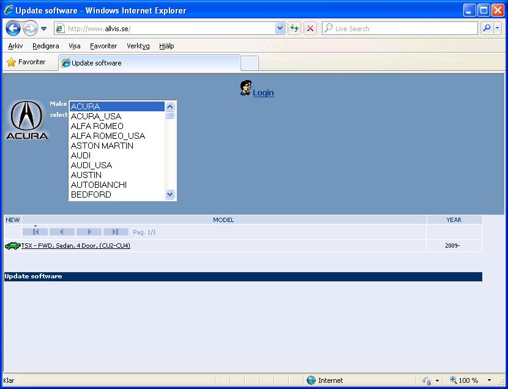Screen dimensions: 508x389
Task: Click the NEW column header
Action: (x=13, y=220)
